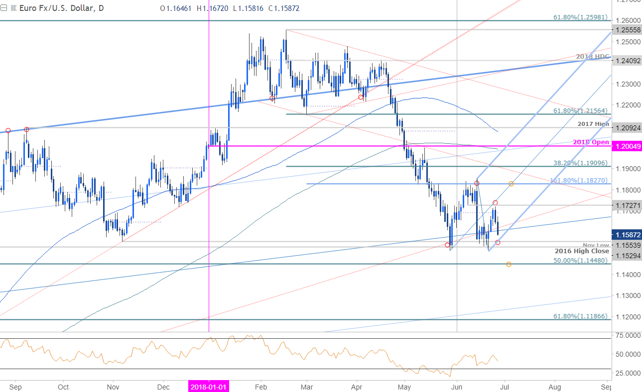Click the Aug label on time axis
The image size is (642, 392).
(556, 387)
